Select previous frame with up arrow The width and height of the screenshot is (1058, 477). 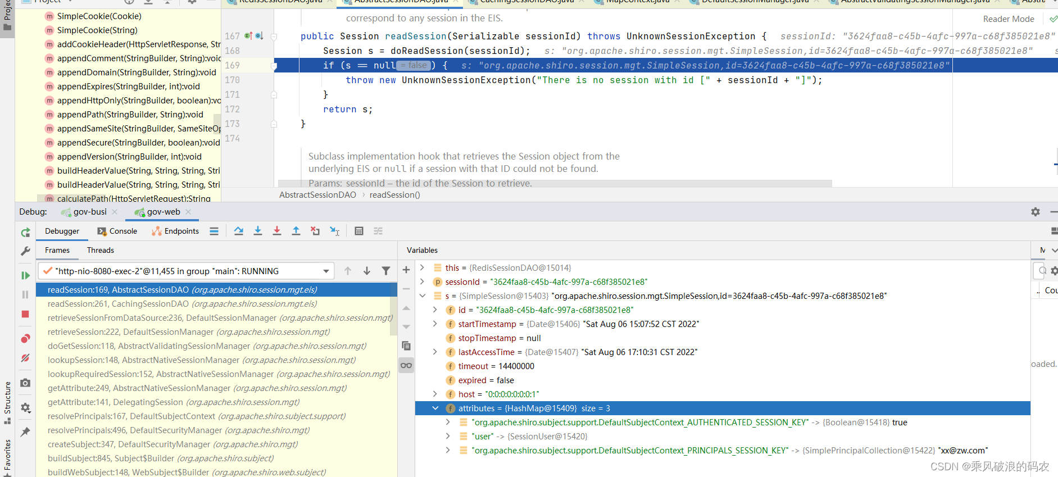pyautogui.click(x=348, y=271)
